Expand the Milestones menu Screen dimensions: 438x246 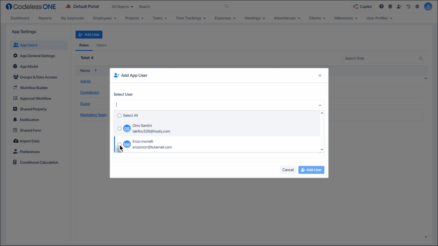(346, 18)
